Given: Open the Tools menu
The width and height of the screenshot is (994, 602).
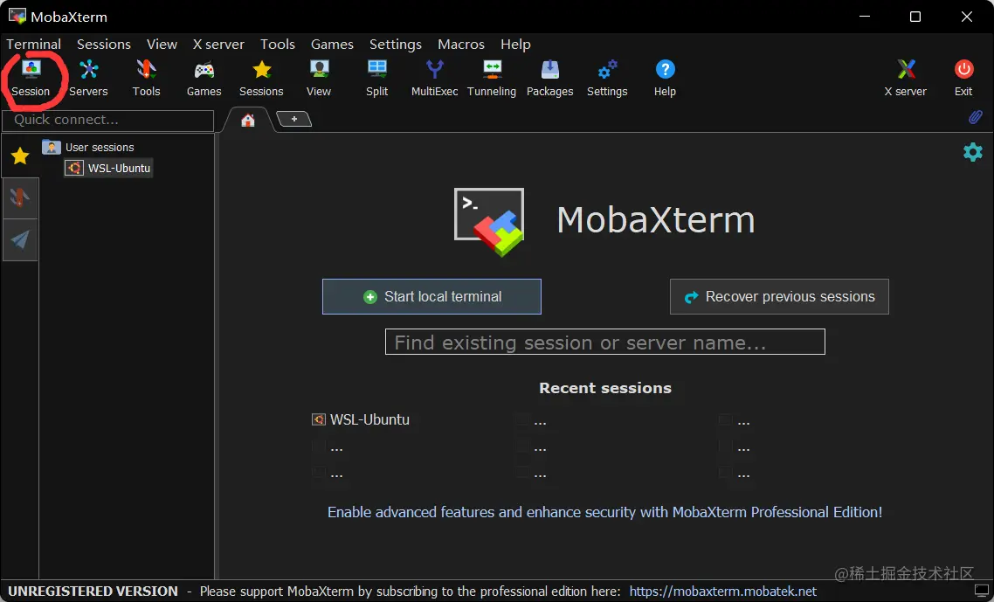Looking at the screenshot, I should (x=278, y=44).
